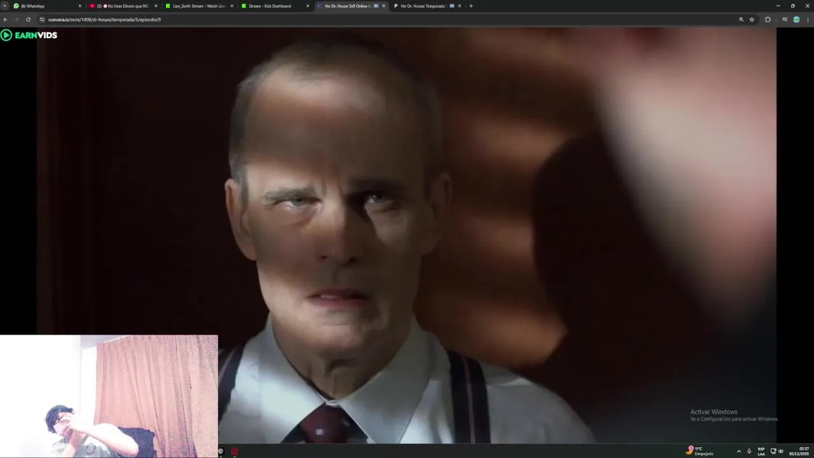Close the 'Stream - Kick Dashboard' tab

(x=308, y=6)
